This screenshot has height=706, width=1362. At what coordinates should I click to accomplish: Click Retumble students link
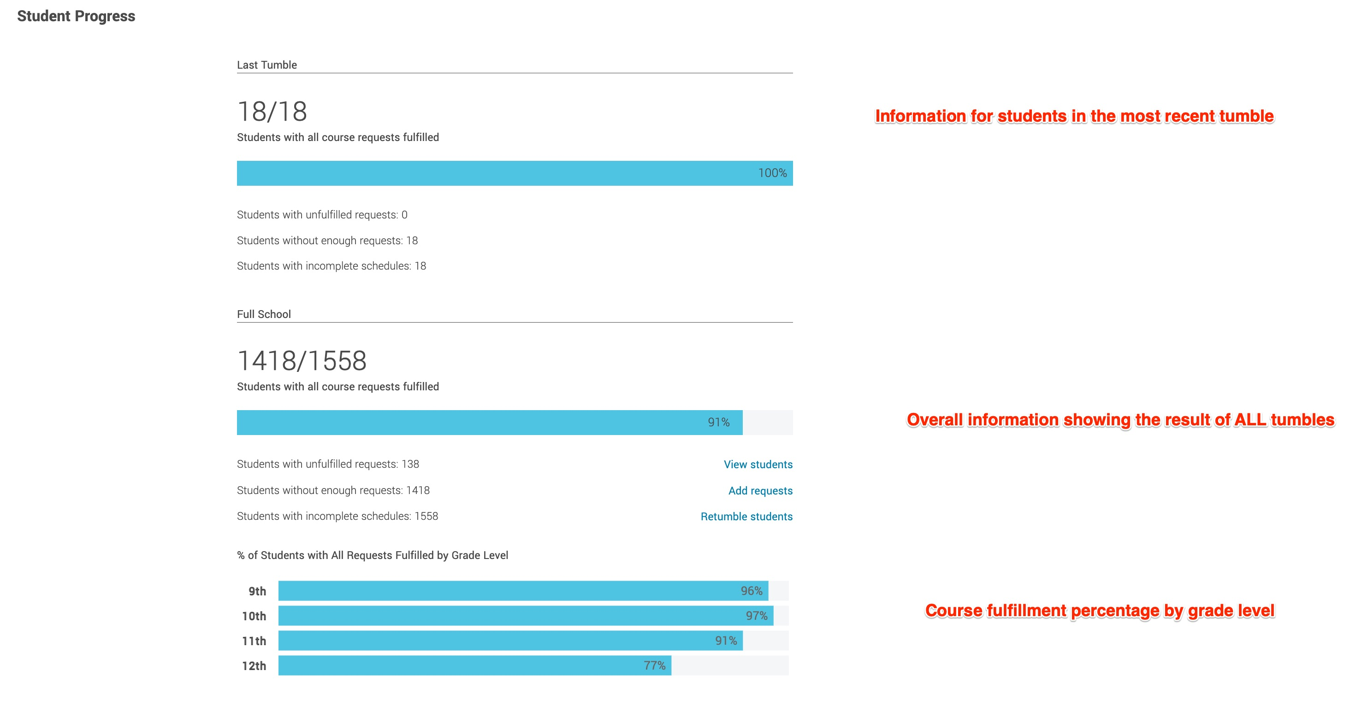[746, 517]
